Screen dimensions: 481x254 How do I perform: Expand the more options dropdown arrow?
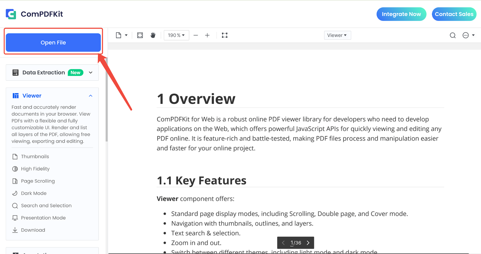pos(473,35)
